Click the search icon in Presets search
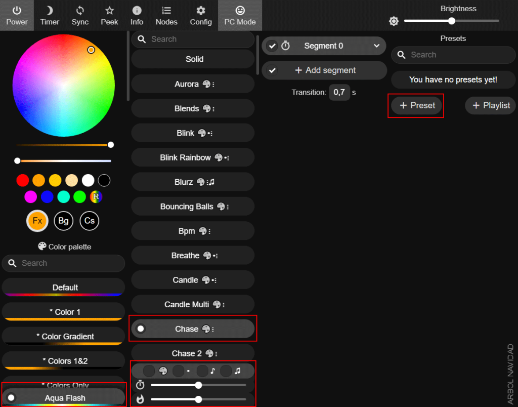Screen dimensions: 518x407 (401, 55)
